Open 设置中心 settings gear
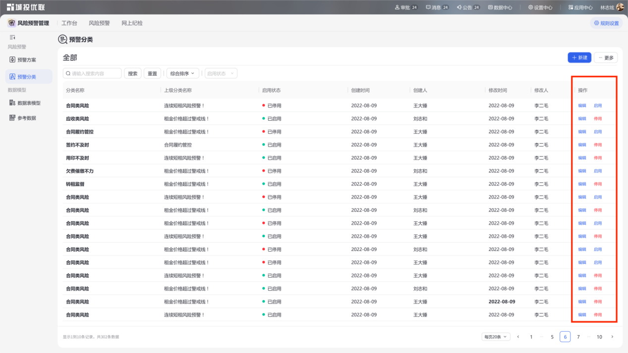Screen dimensions: 628x353 pos(540,7)
